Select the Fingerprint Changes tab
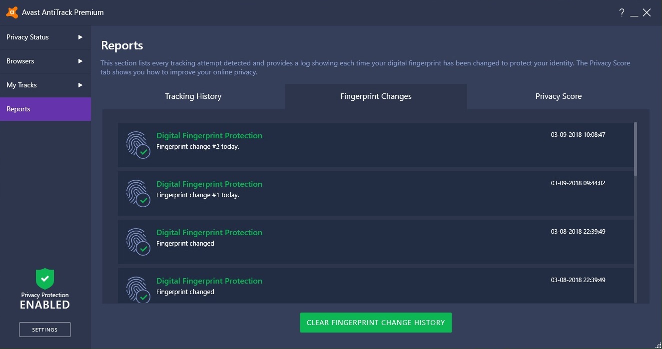This screenshot has width=662, height=349. (376, 96)
